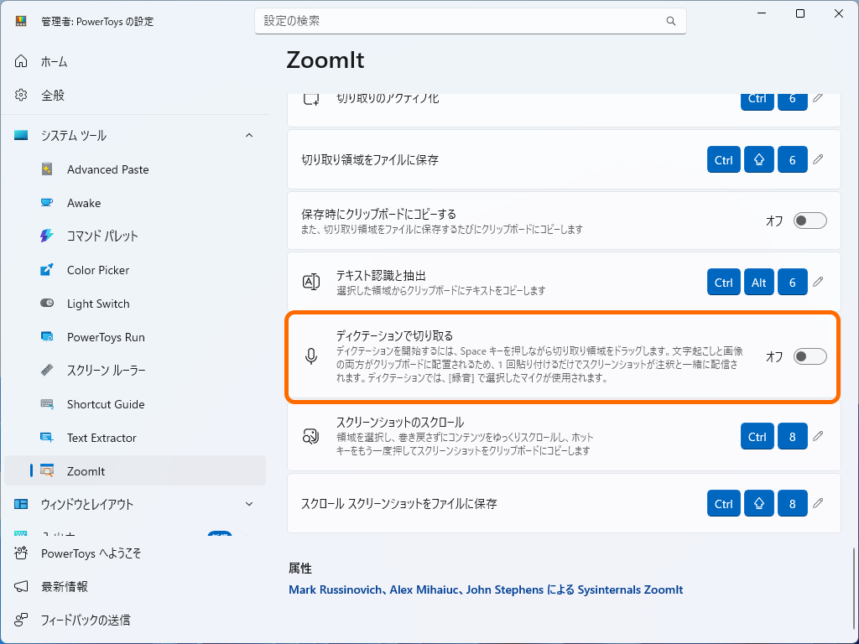Open フィードバックの送信 page
The height and width of the screenshot is (644, 859).
pos(135,620)
